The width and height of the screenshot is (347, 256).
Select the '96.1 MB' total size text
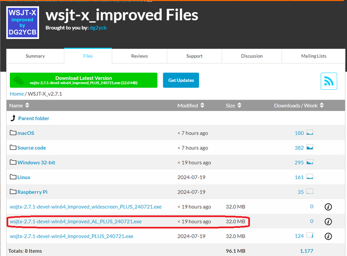tap(235, 251)
